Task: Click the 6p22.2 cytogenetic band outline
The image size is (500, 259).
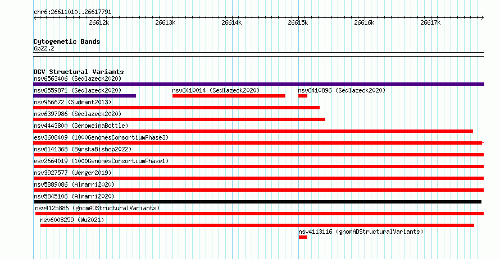Action: tap(258, 54)
